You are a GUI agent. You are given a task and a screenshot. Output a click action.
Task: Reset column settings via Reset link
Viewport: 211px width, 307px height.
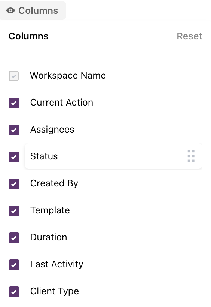click(x=189, y=36)
